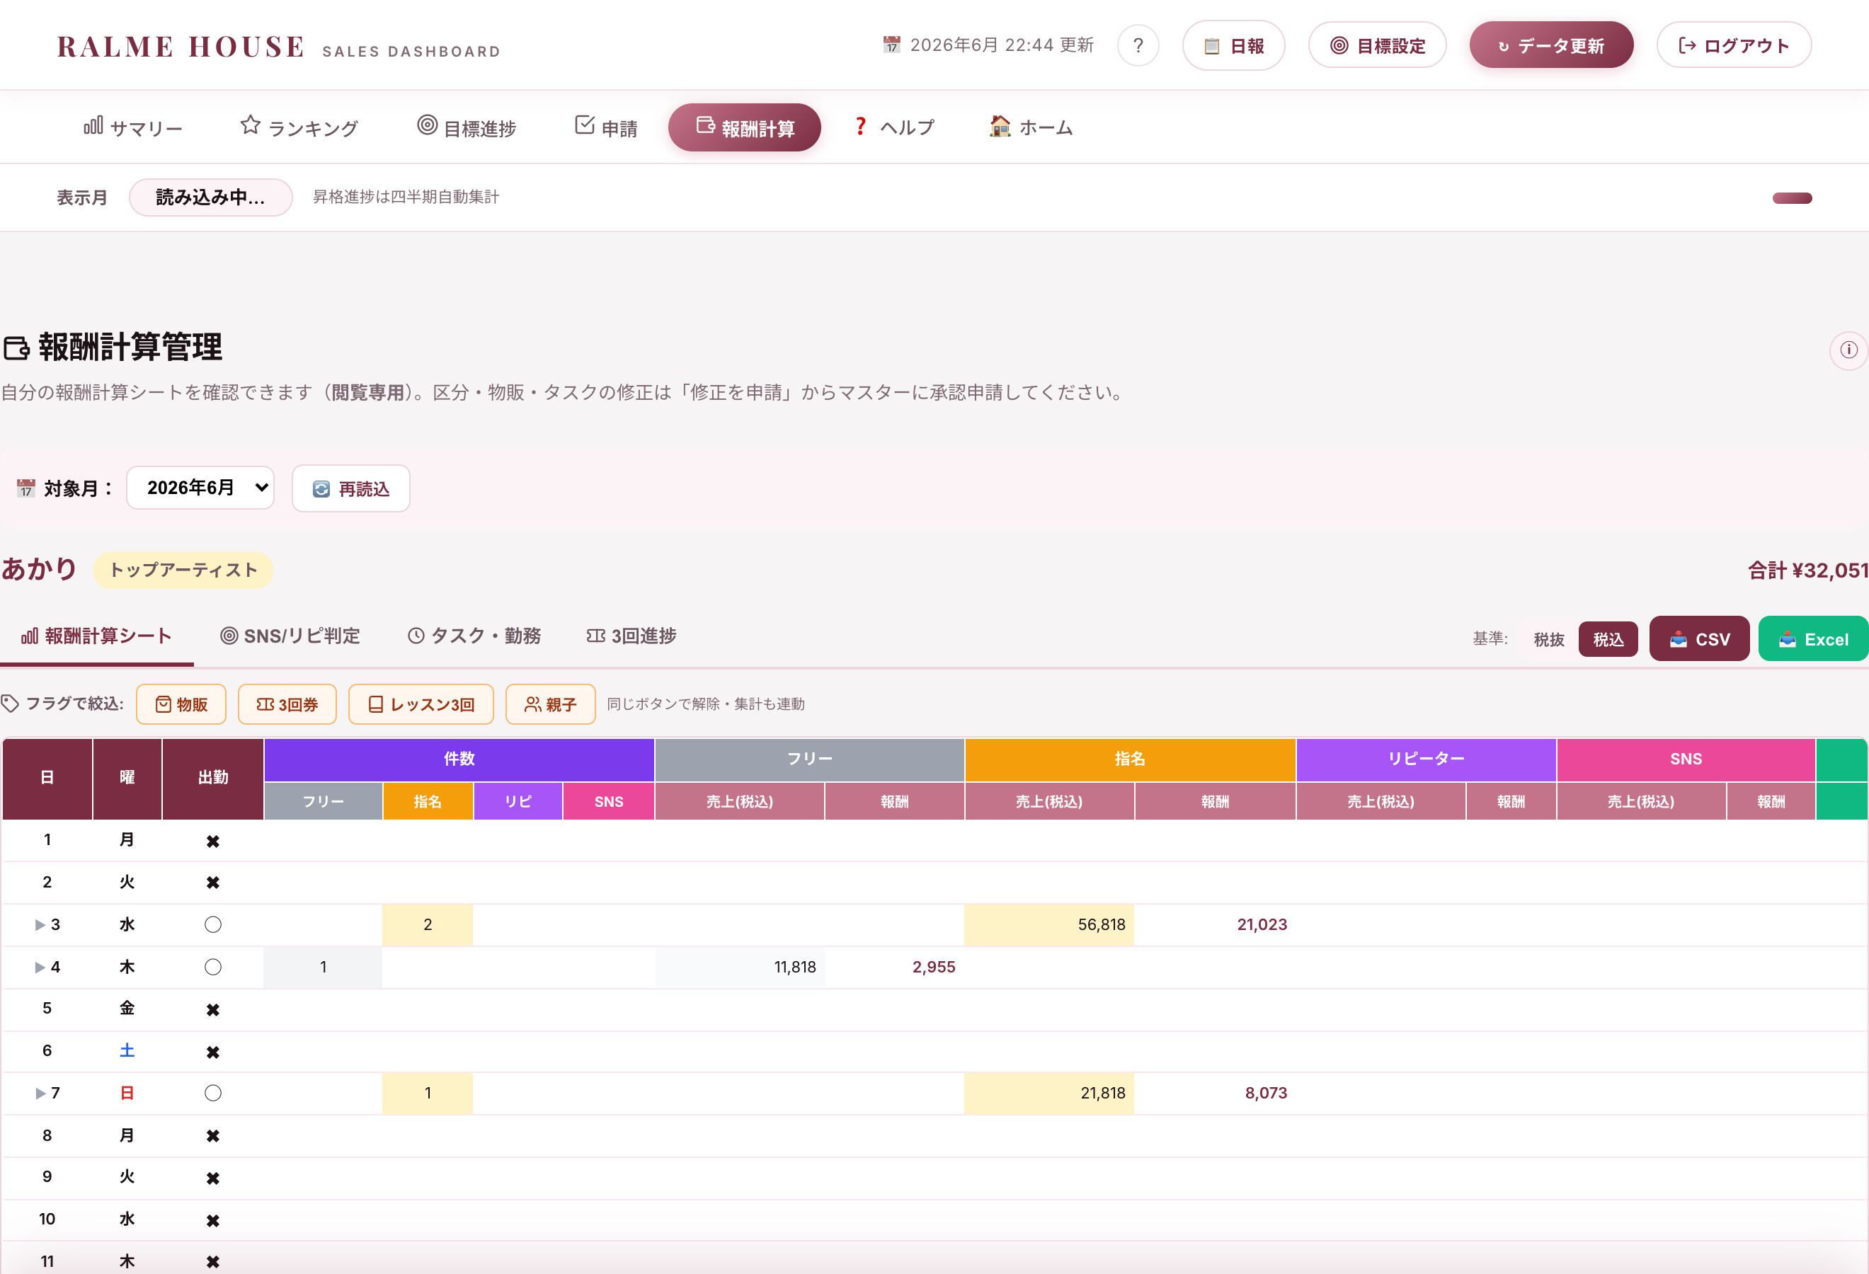Click the dark pill indicator in 表示月 bar
Image resolution: width=1869 pixels, height=1274 pixels.
click(1792, 197)
